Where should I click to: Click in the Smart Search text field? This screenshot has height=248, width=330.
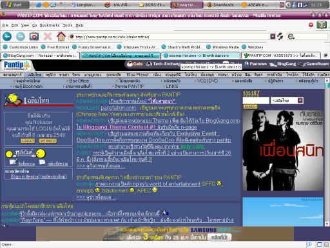[256, 100]
